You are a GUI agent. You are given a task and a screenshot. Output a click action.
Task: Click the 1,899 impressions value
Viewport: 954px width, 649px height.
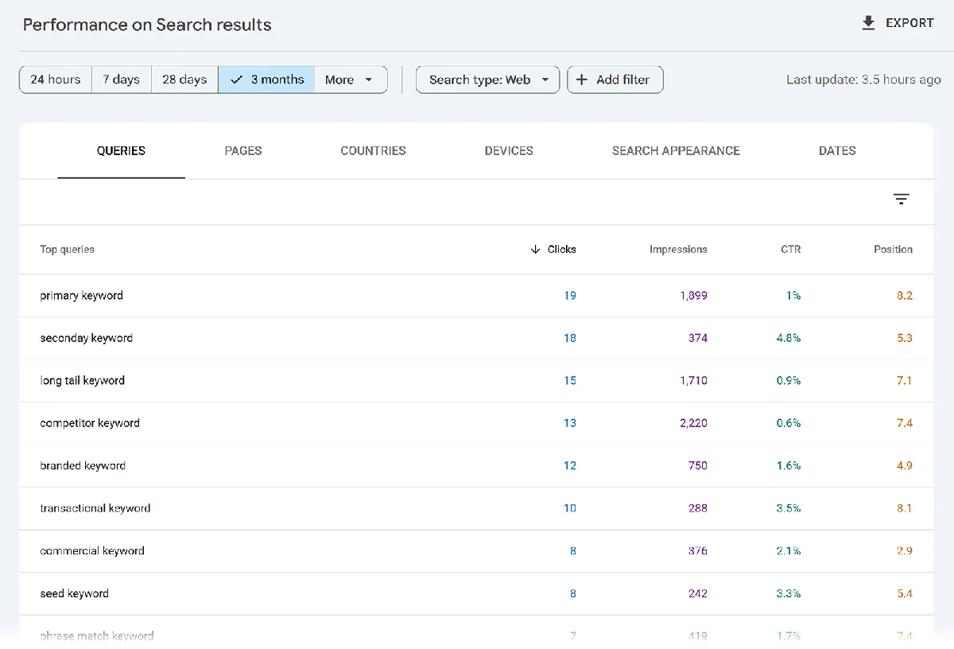[693, 296]
